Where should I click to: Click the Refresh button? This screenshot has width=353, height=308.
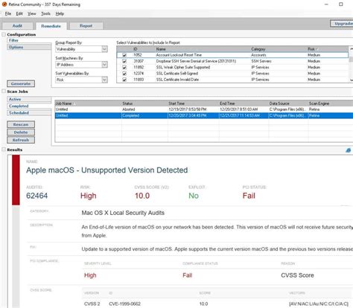pyautogui.click(x=21, y=140)
